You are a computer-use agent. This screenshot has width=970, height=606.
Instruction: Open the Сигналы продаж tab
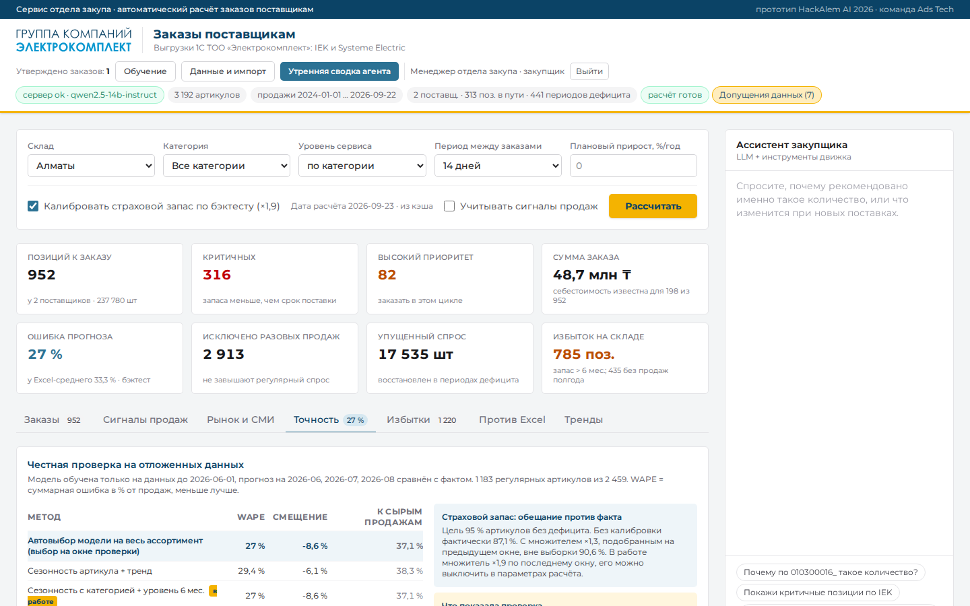click(145, 419)
